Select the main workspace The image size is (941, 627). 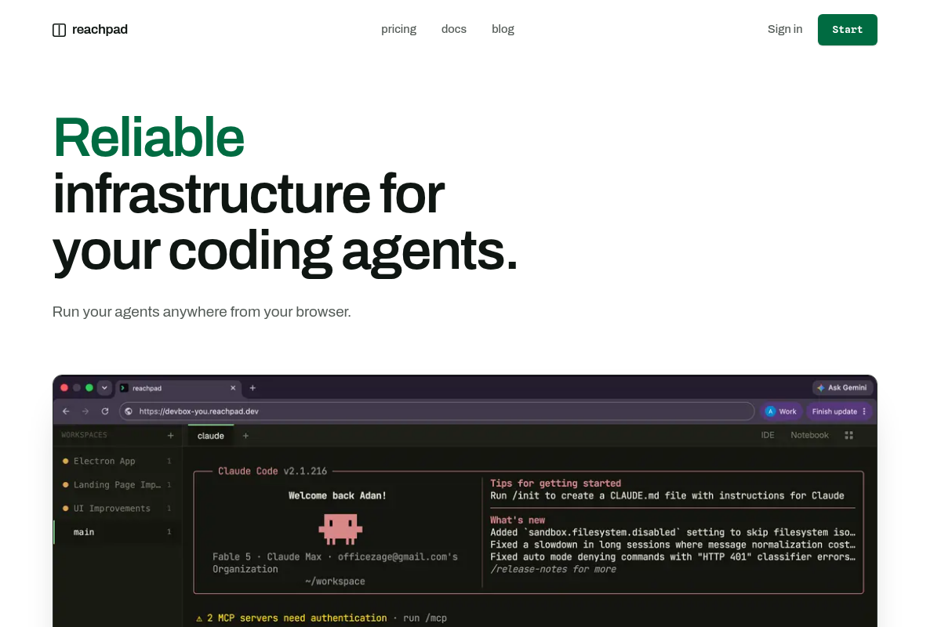[x=117, y=532]
